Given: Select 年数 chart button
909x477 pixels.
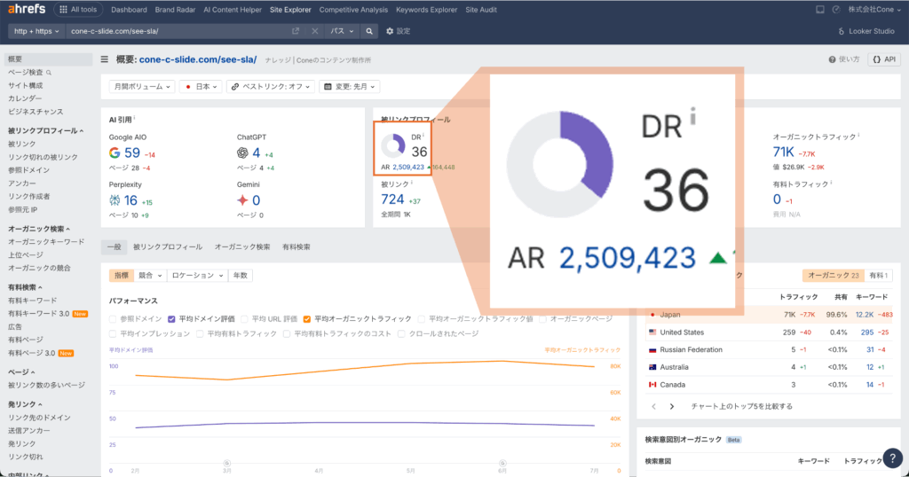Looking at the screenshot, I should click(240, 276).
